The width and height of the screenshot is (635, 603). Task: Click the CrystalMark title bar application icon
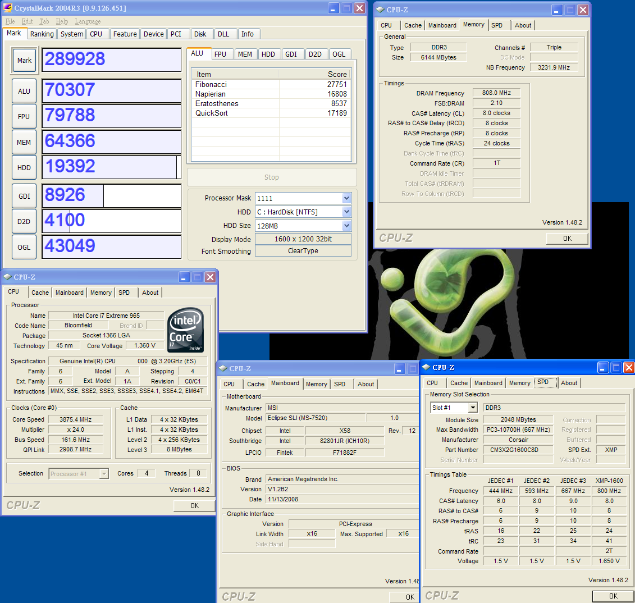tap(8, 8)
